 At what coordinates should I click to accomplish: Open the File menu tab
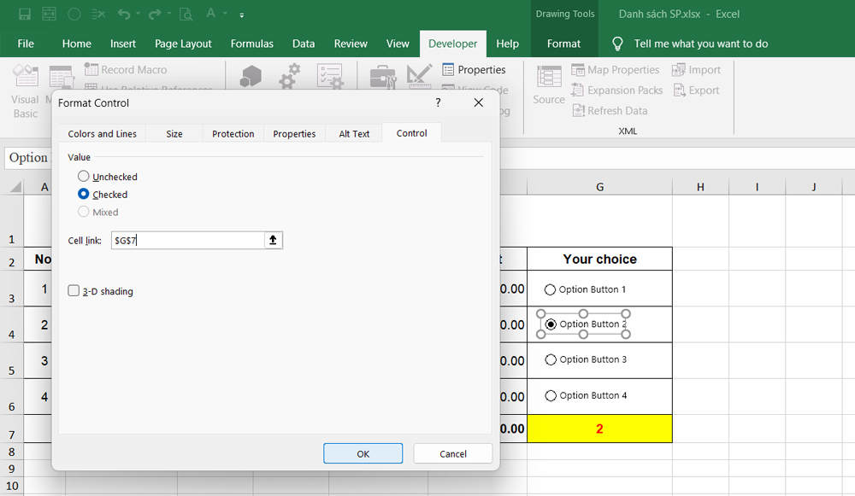[x=26, y=44]
